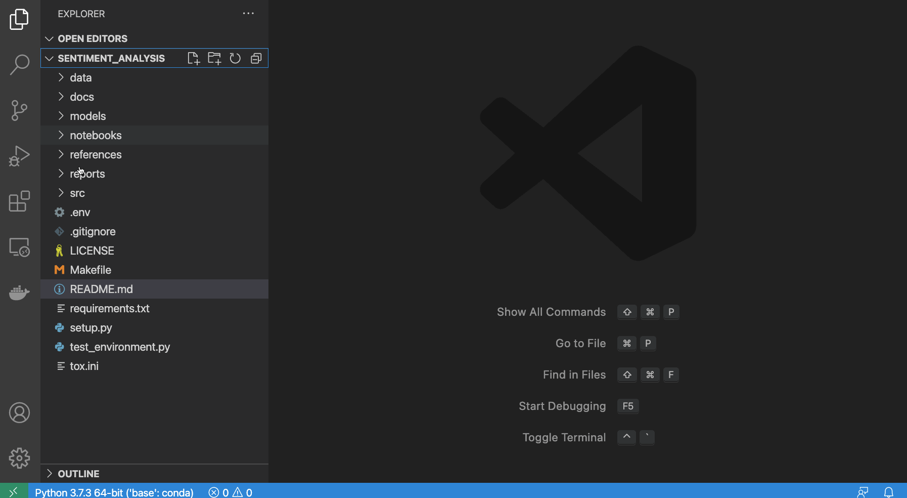Click the F5 key hint
The height and width of the screenshot is (498, 907).
628,406
